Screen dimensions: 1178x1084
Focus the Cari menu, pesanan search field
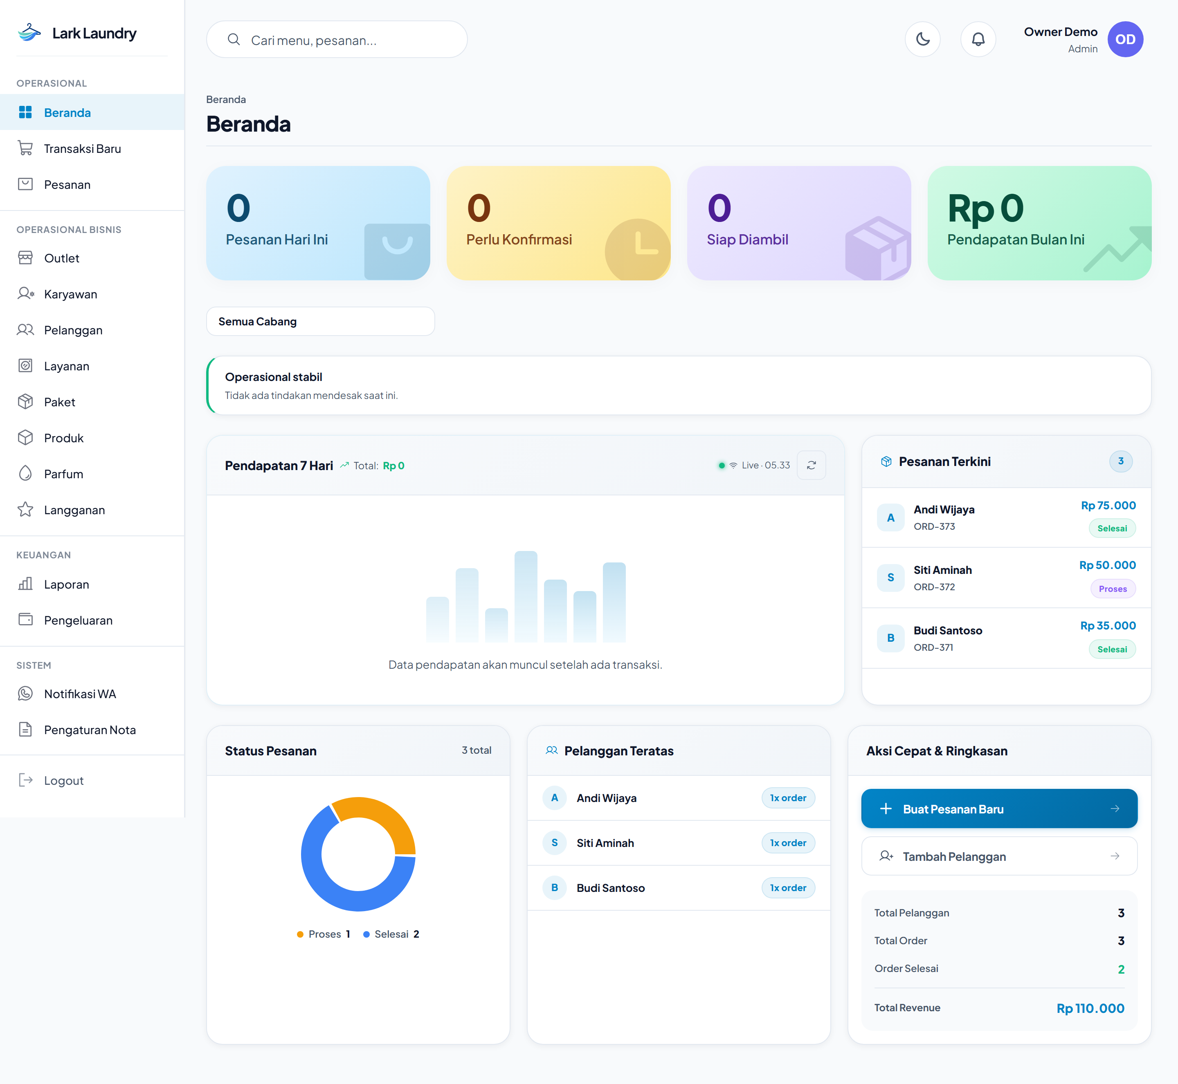tap(336, 40)
